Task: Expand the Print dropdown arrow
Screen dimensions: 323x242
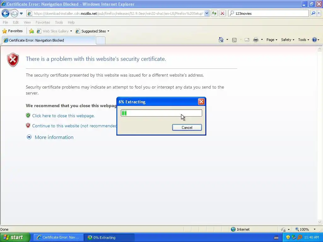Action: [262, 40]
